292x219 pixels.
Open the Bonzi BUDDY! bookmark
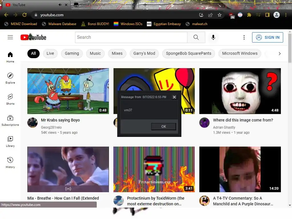coord(95,24)
